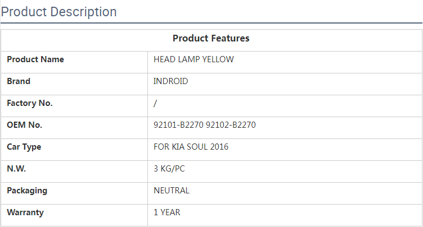Click the slash value for Factory No.
The height and width of the screenshot is (227, 423).
[155, 103]
